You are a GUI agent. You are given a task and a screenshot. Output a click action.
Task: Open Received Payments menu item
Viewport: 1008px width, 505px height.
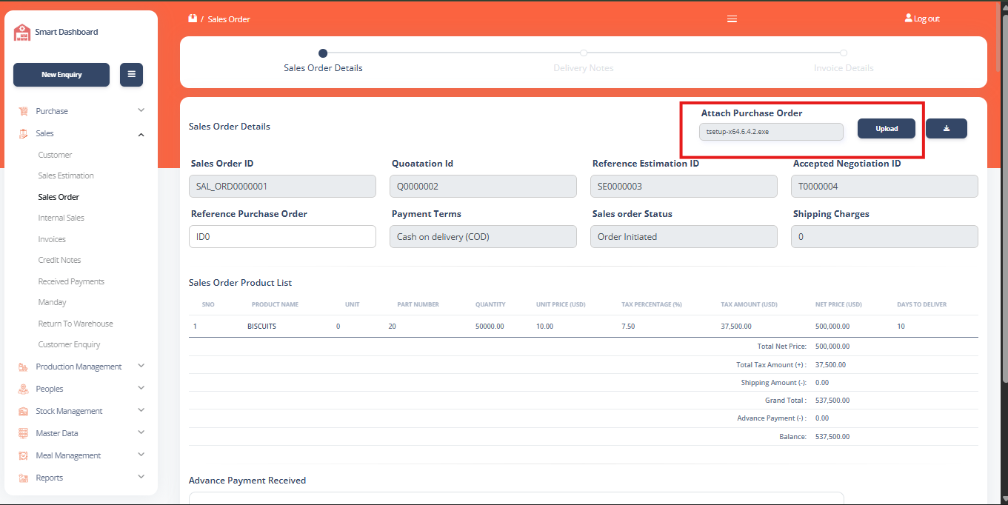click(71, 281)
